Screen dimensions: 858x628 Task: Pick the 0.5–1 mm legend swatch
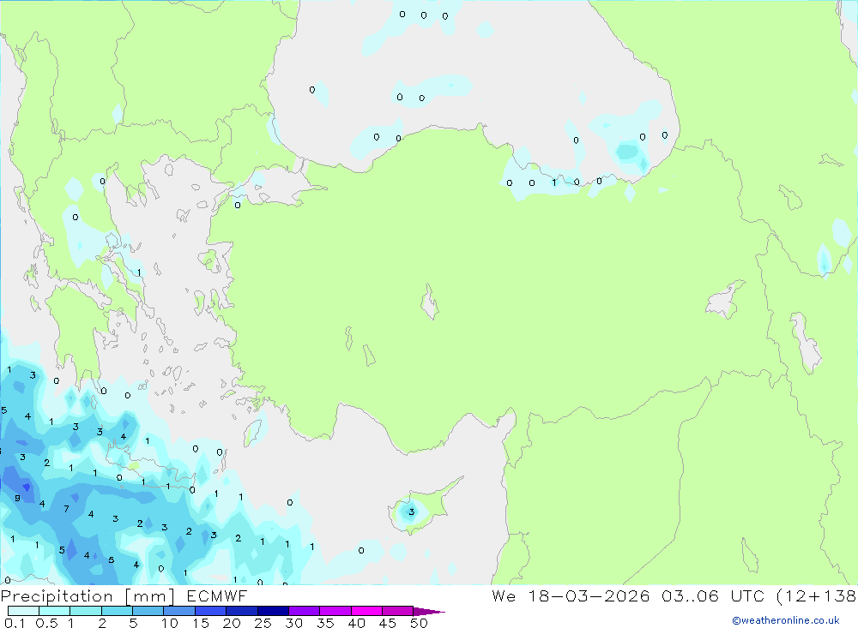[54, 611]
